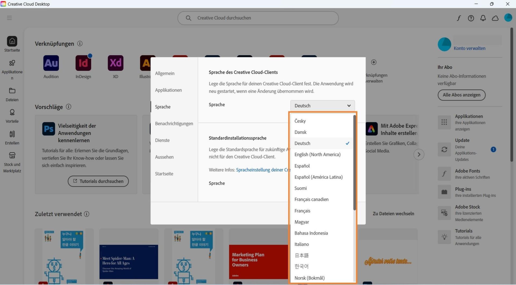The height and width of the screenshot is (285, 516).
Task: Choose 한국어 language option
Action: [x=322, y=266]
